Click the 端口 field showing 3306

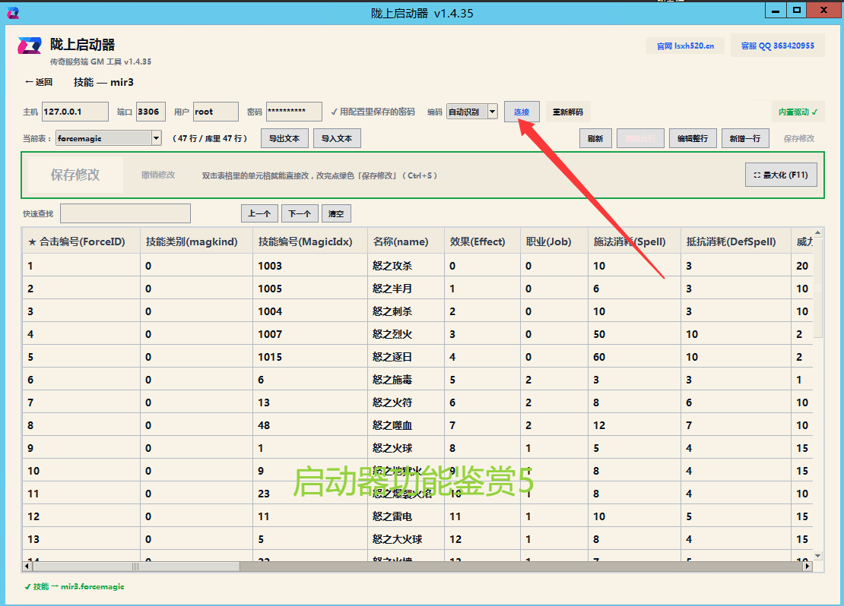[151, 112]
